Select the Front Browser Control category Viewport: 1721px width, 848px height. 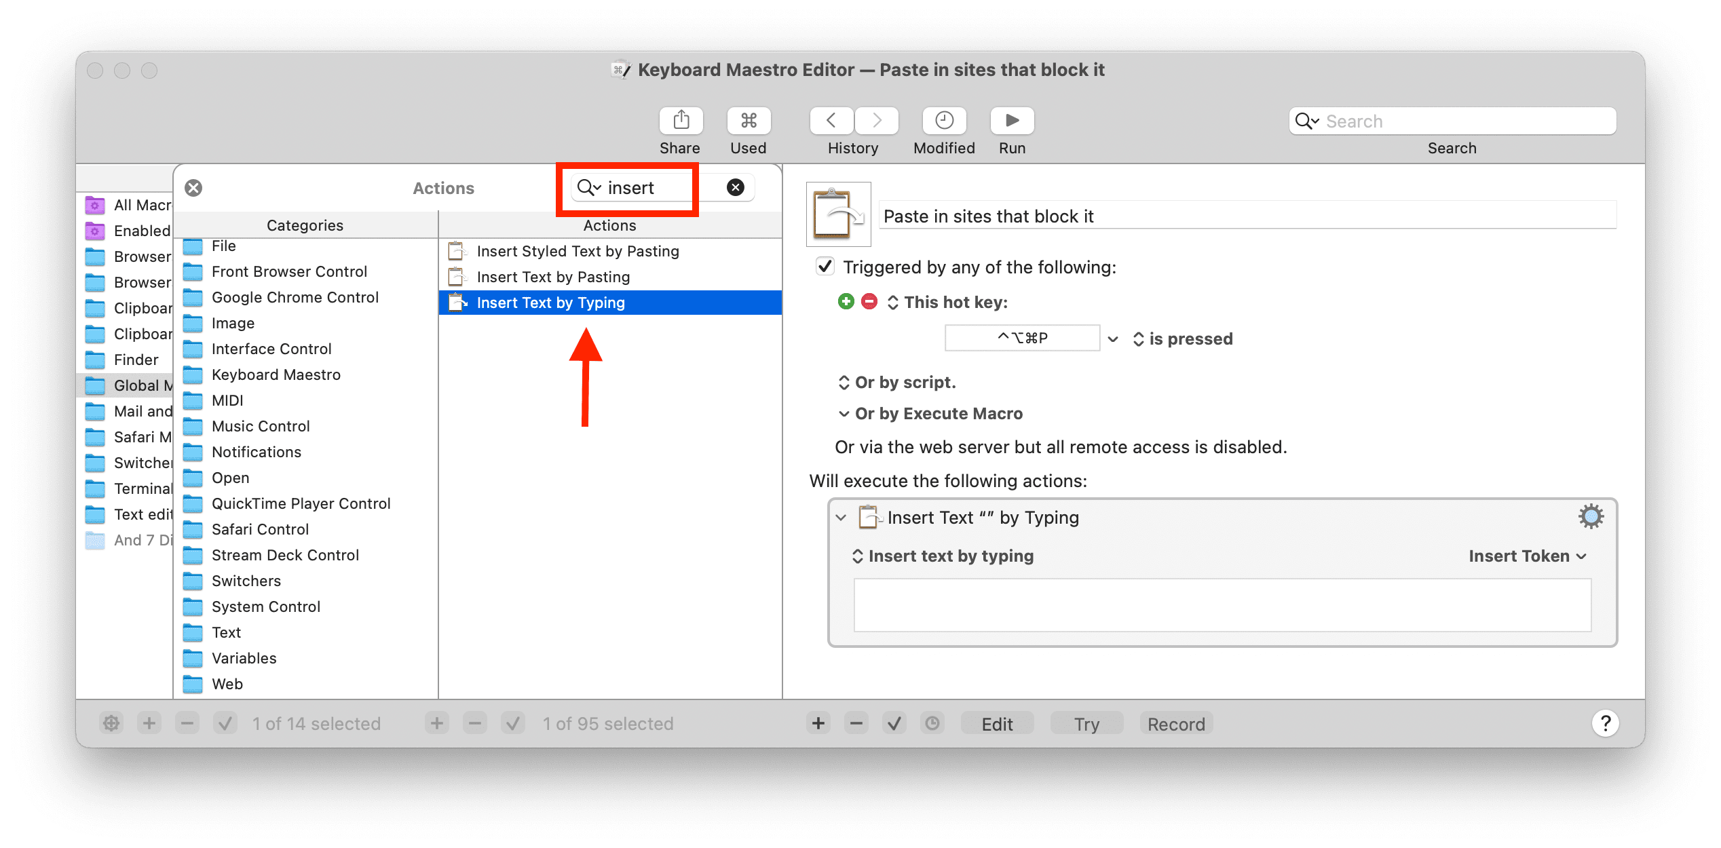(x=305, y=271)
